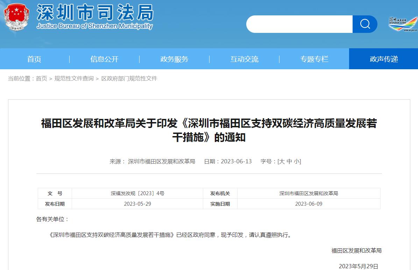
Task: Go to 政务服务 section
Action: point(174,59)
